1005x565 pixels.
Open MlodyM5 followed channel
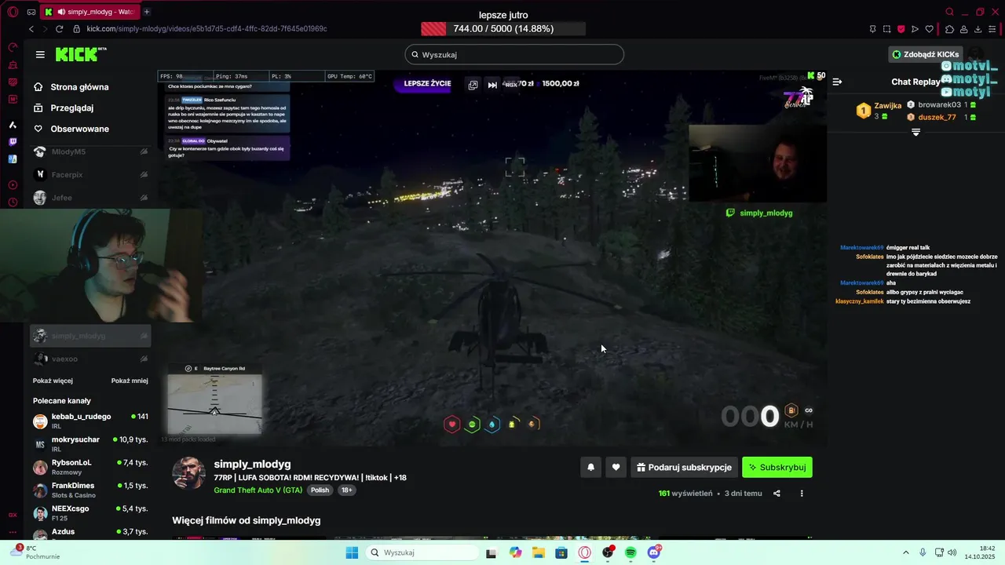coord(90,151)
